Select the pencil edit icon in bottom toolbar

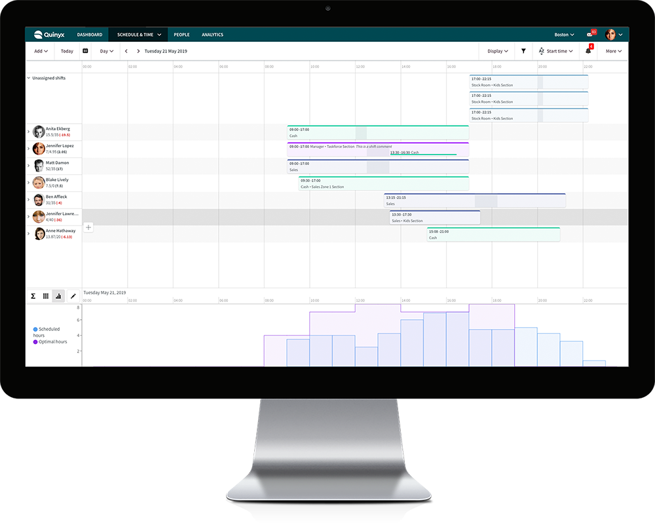click(x=73, y=296)
